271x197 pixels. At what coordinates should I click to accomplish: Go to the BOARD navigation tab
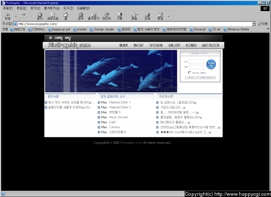(x=191, y=45)
